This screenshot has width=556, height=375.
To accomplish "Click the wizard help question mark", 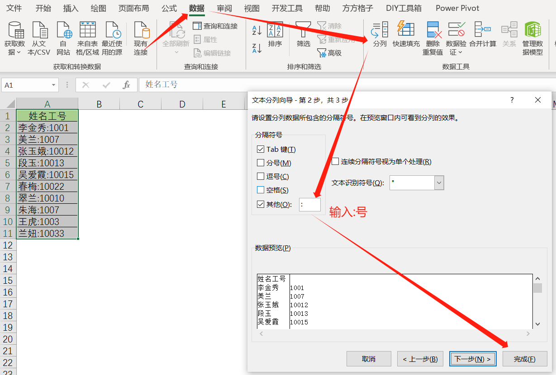I will click(x=512, y=100).
